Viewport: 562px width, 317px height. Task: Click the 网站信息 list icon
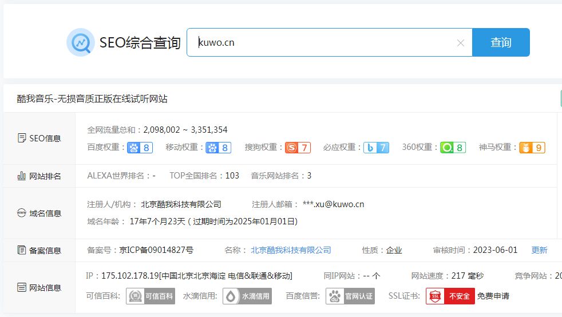22,287
